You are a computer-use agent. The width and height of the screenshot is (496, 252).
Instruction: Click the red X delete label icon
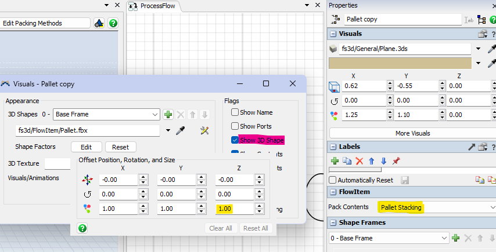tap(360, 160)
